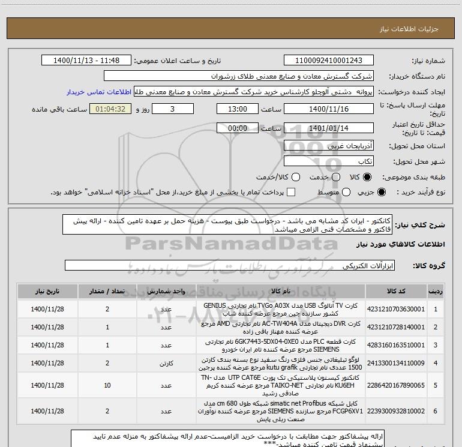Click item code 4283160163510001
Viewport: 462px width, 447px height.
click(396, 345)
